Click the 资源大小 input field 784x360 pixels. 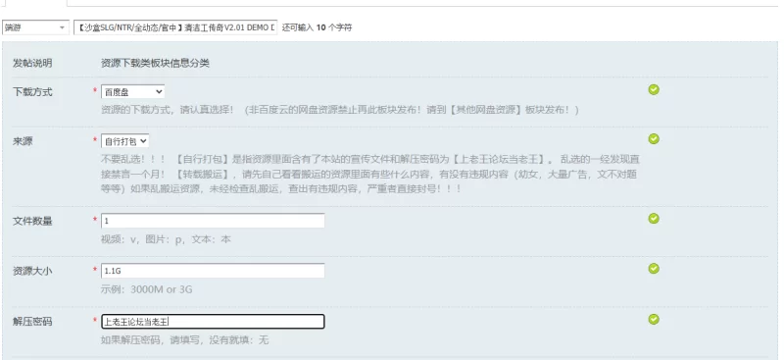[x=213, y=271]
